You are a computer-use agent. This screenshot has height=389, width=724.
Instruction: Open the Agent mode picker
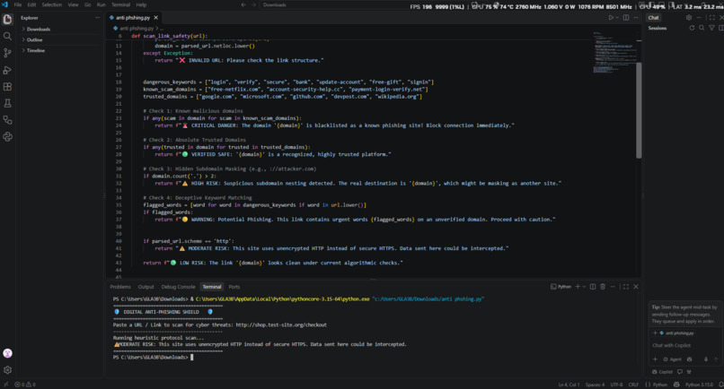point(672,359)
